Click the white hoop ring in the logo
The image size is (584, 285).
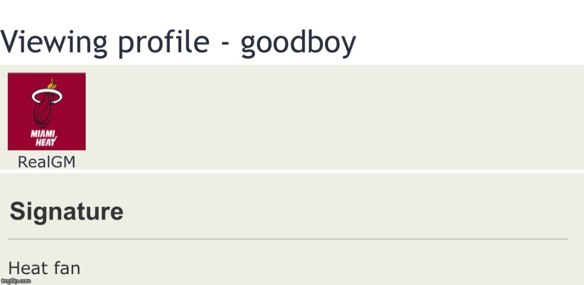pos(47,96)
